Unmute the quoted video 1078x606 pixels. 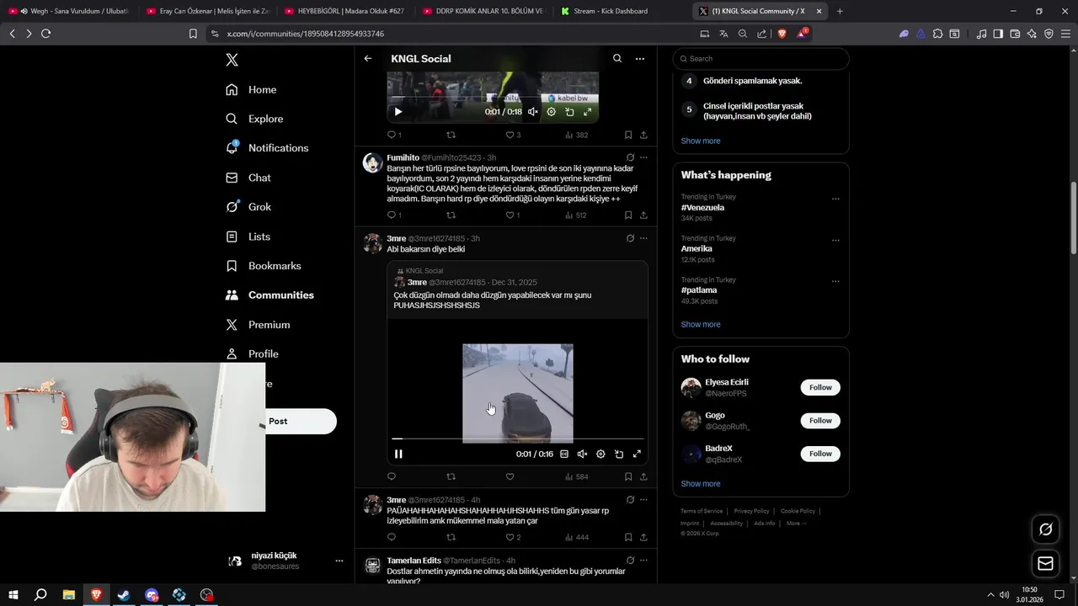point(582,454)
